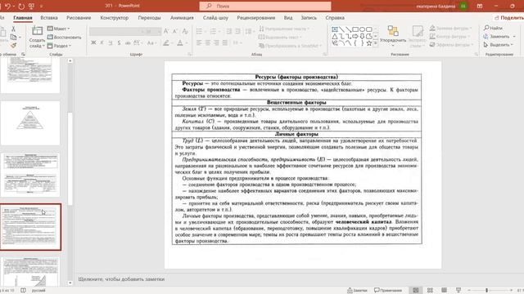Viewport: 524px width, 294px height.
Task: Select the star shape in gallery
Action: [x=369, y=43]
